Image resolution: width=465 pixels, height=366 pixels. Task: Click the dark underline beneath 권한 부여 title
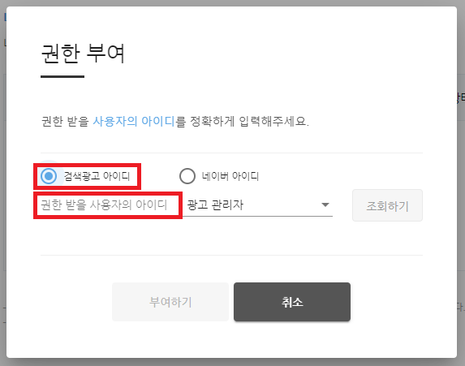click(x=62, y=76)
